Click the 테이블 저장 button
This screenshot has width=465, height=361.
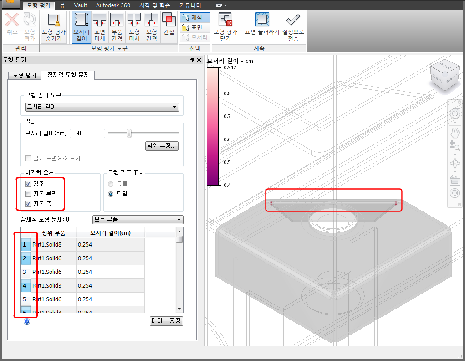(166, 321)
